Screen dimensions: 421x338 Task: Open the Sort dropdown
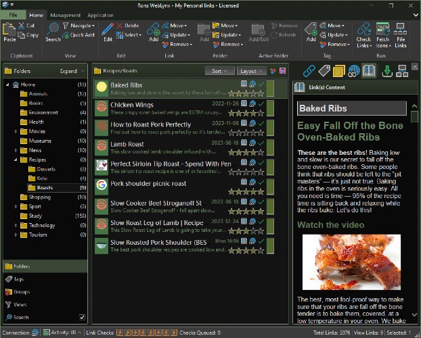pos(219,71)
